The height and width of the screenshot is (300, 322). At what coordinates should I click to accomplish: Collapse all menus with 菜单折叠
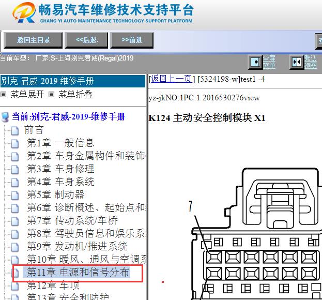coord(75,95)
